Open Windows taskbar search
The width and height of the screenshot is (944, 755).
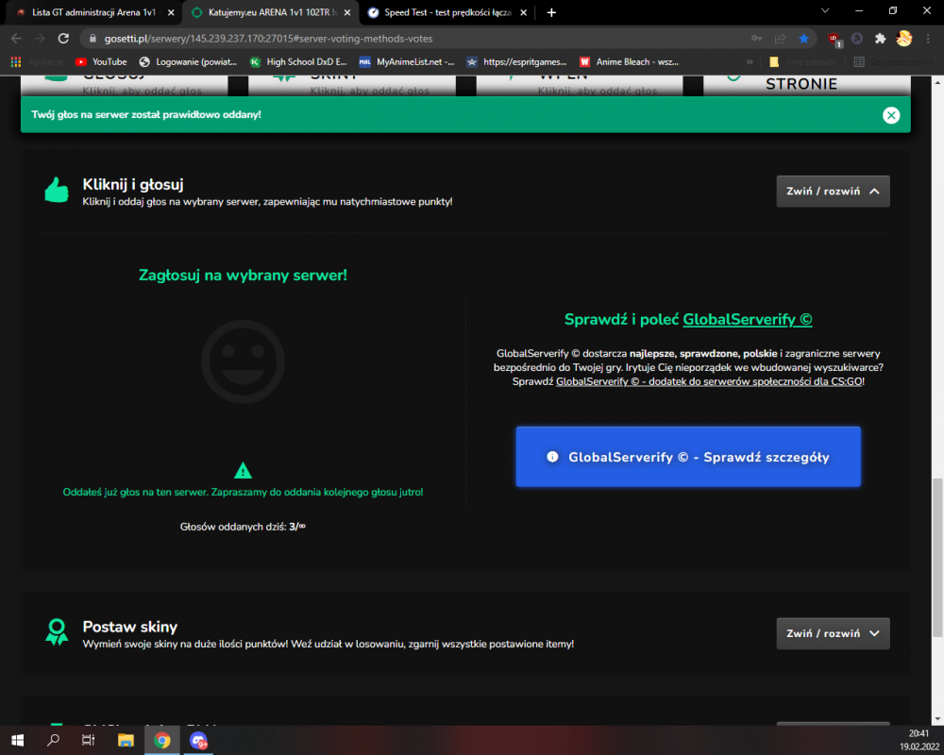click(53, 740)
